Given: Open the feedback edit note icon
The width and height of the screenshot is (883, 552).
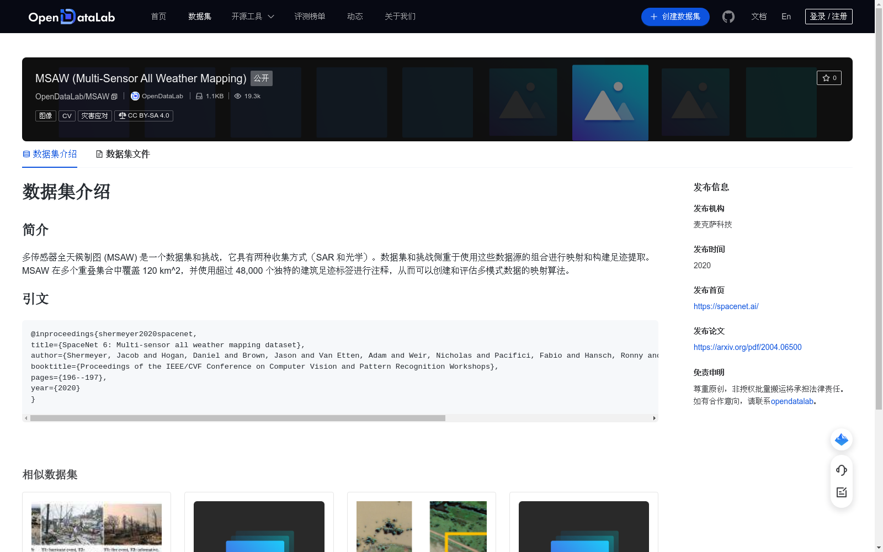Looking at the screenshot, I should coord(842,492).
